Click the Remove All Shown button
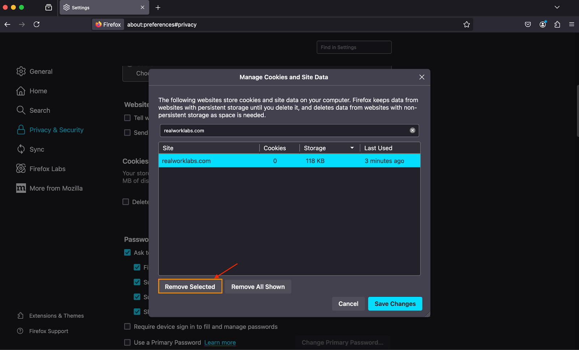Screen dimensions: 579x350 pos(258,287)
